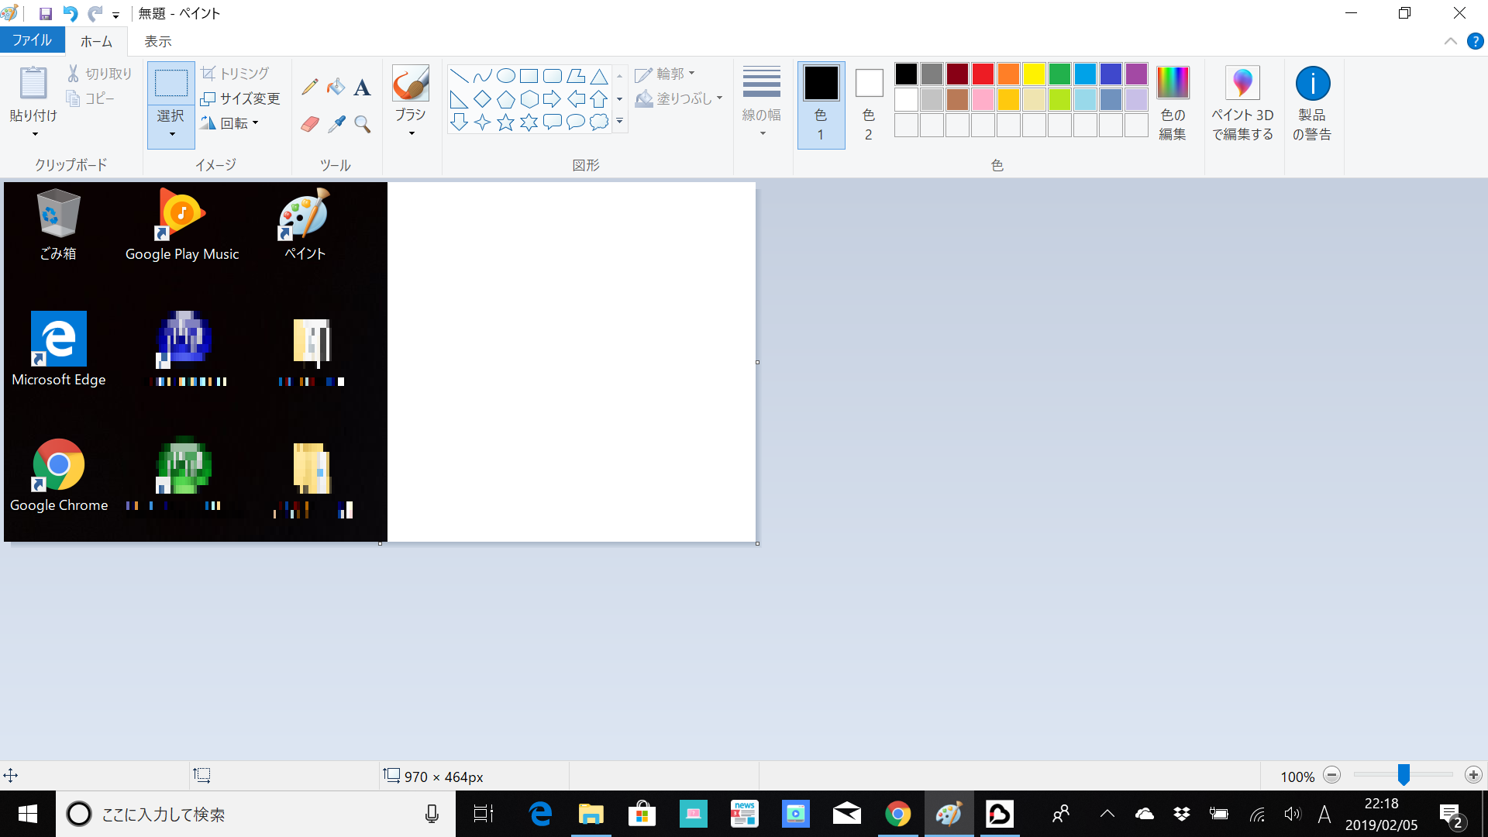Collapse the ribbon with chevron
The image size is (1488, 837).
click(1450, 42)
